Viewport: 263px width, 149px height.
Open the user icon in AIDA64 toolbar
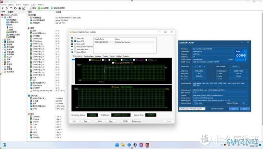tap(20, 8)
